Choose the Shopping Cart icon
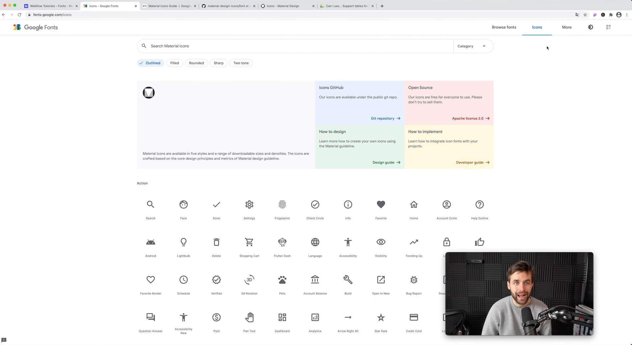This screenshot has width=632, height=345. (x=249, y=242)
